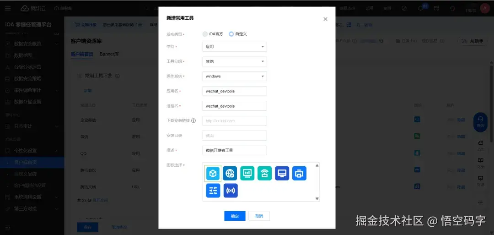Switch to the 客户端首页 tab
The width and height of the screenshot is (494, 235).
click(x=82, y=54)
